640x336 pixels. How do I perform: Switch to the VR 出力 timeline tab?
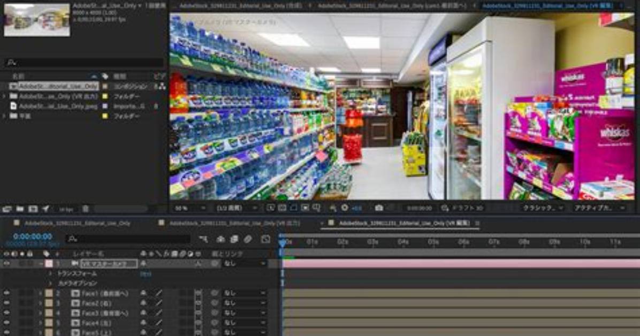click(234, 223)
